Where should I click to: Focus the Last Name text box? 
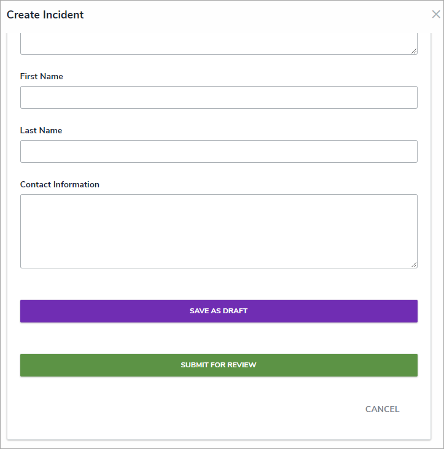219,151
